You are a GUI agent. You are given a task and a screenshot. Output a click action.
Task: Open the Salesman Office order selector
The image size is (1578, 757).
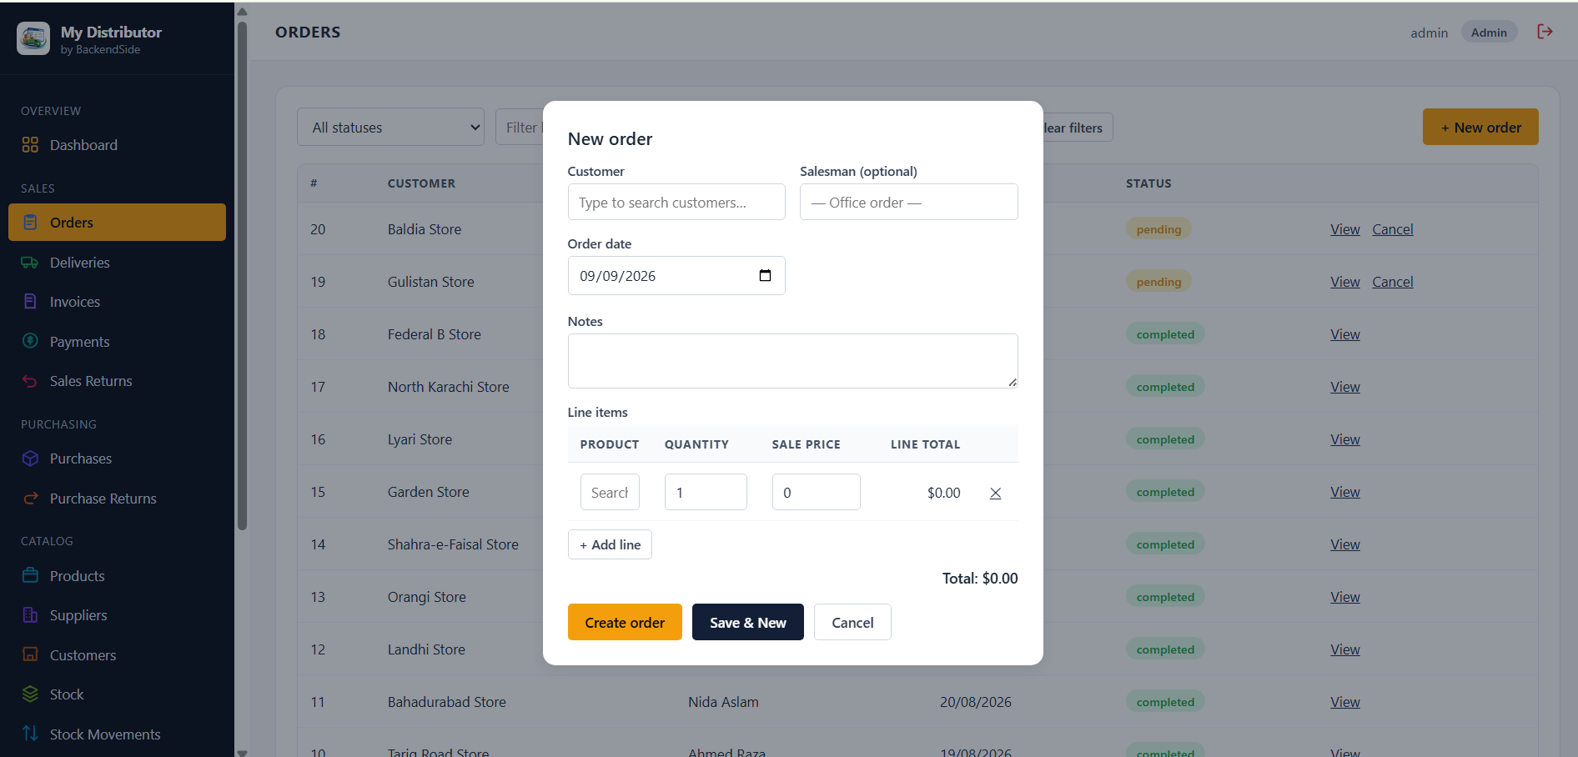click(908, 202)
